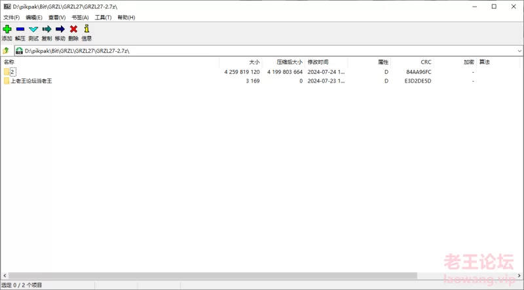This screenshot has width=524, height=290.
Task: Open the 文件(F) menu
Action: [x=11, y=18]
